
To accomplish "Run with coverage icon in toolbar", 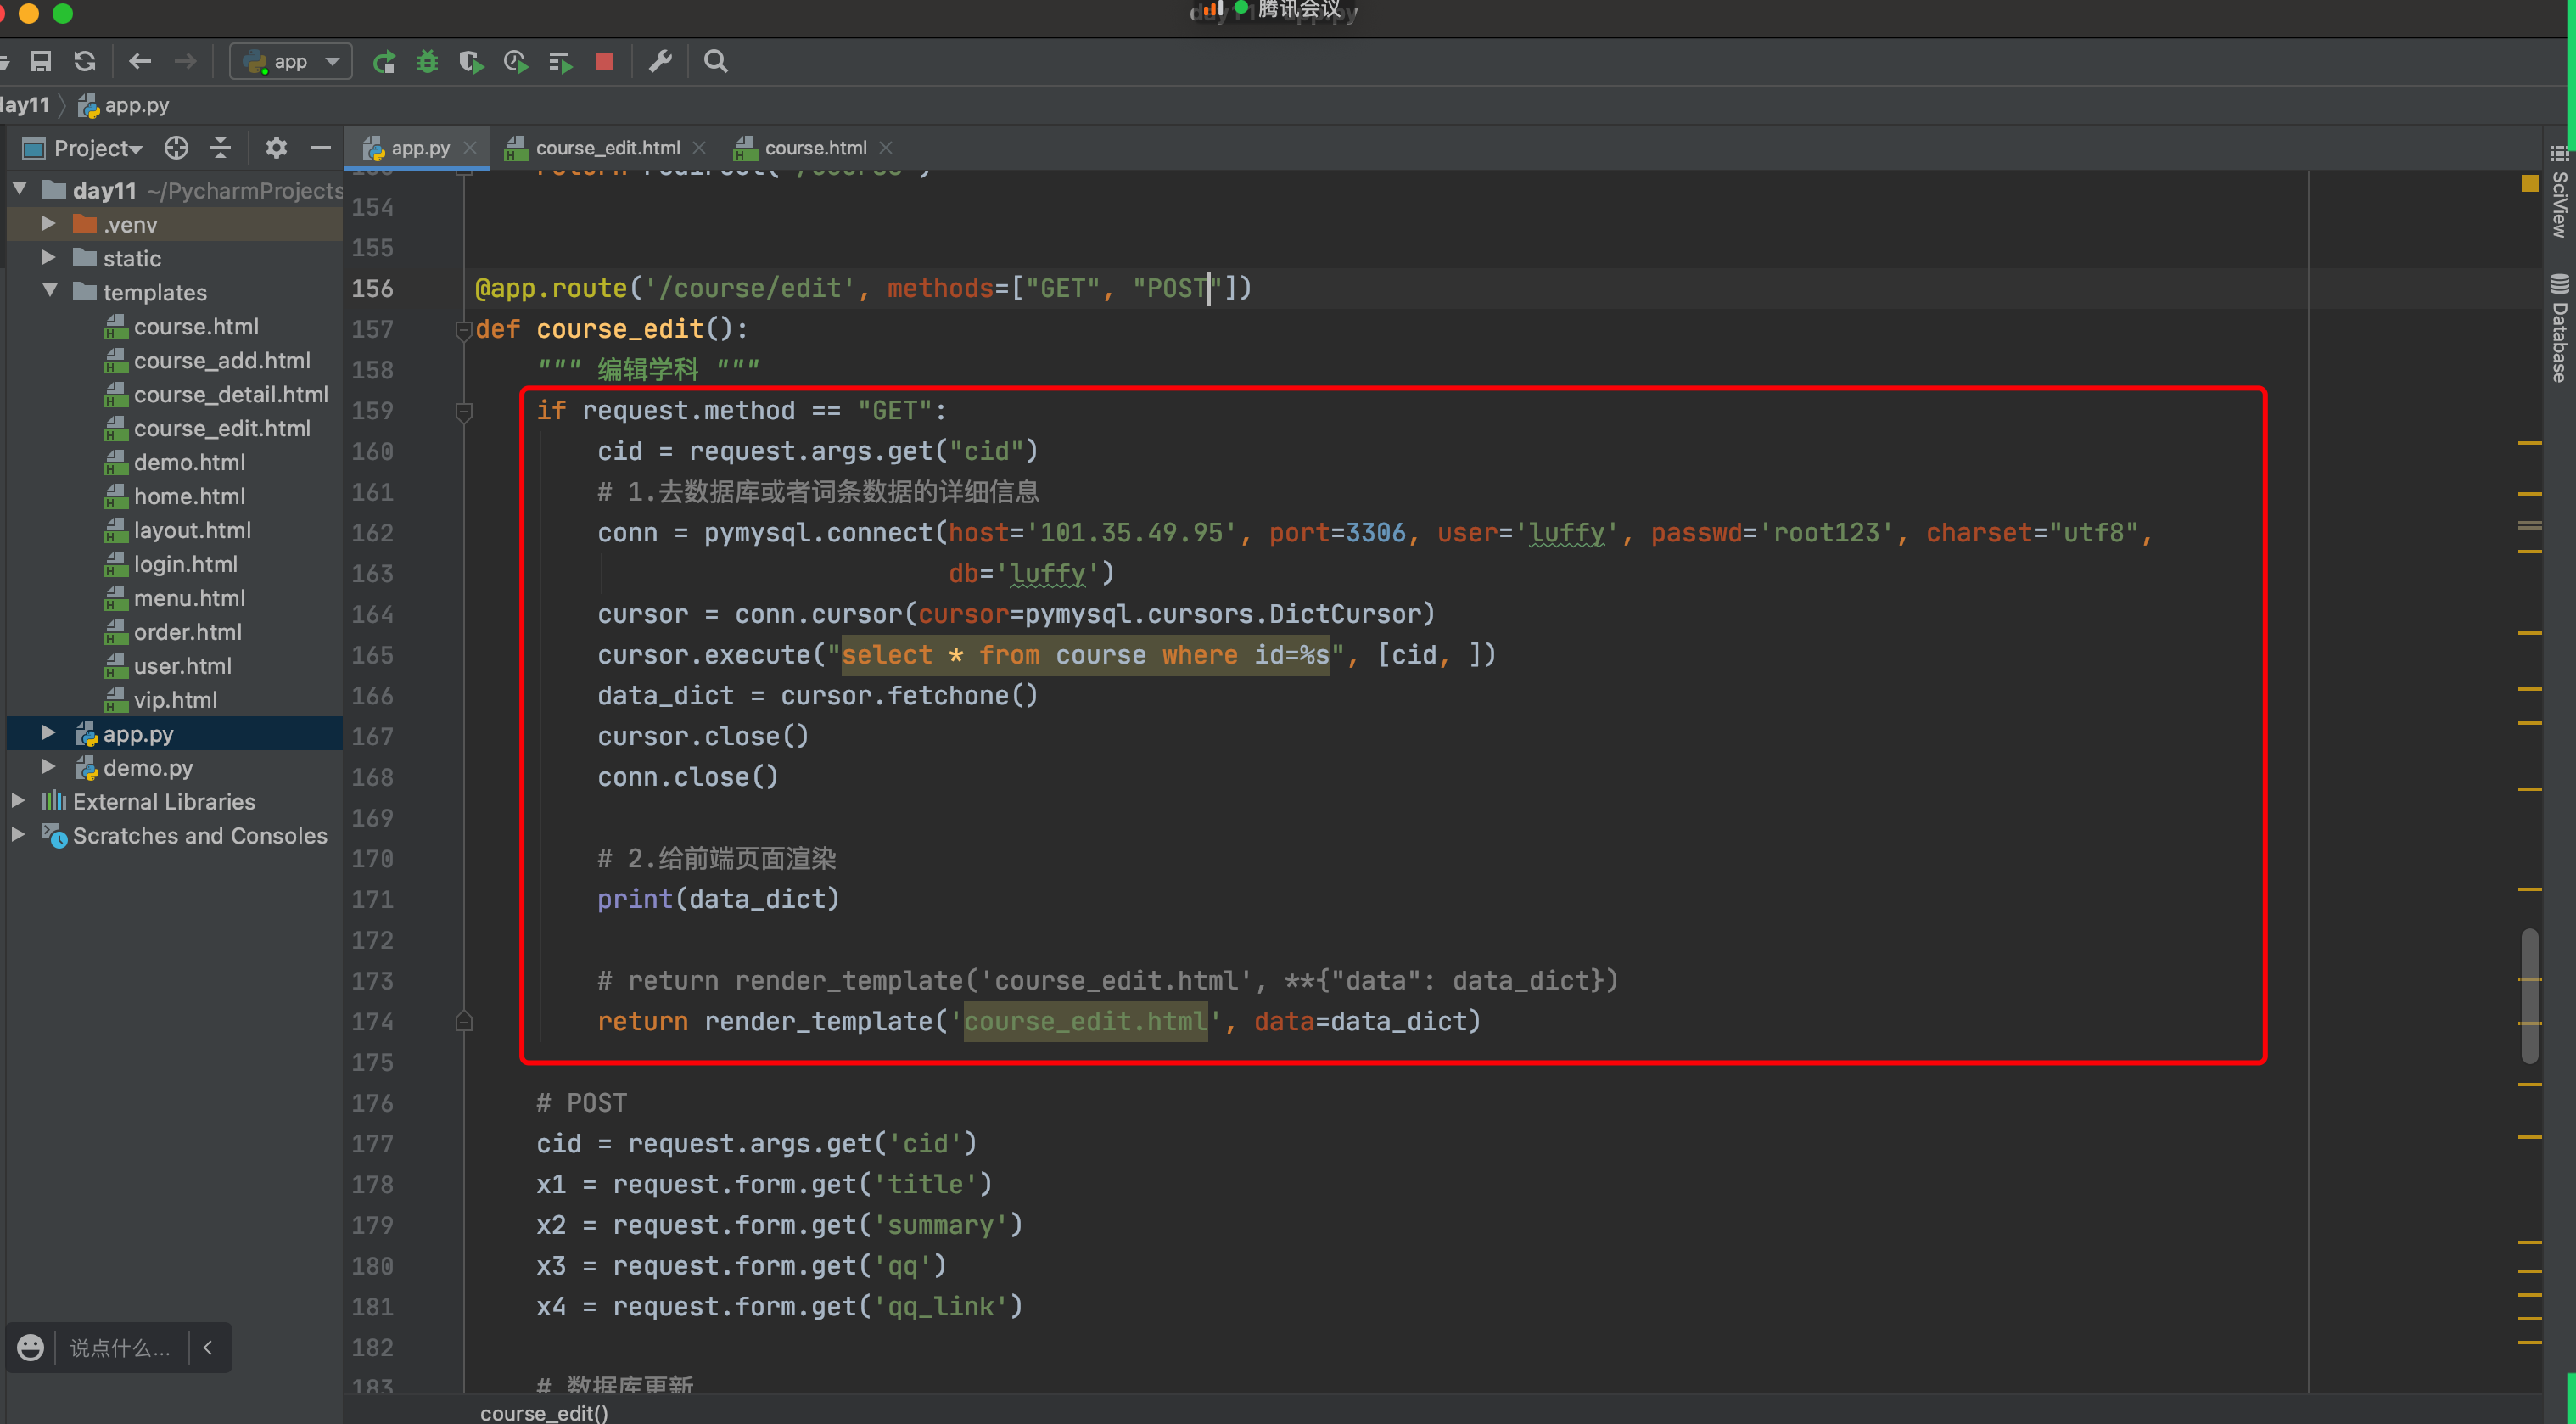I will point(471,62).
